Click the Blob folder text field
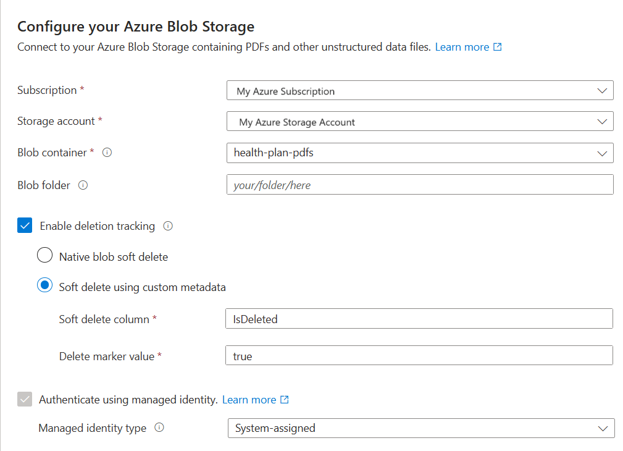This screenshot has height=451, width=623. [420, 185]
